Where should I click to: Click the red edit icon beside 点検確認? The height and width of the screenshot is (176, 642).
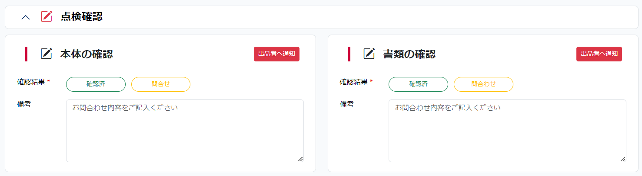pos(47,16)
